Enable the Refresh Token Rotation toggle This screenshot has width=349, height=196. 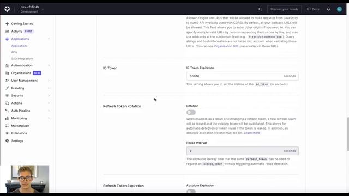pyautogui.click(x=191, y=113)
